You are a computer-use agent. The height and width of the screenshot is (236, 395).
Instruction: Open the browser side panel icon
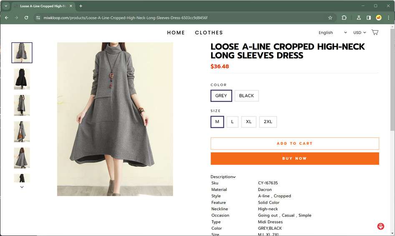(369, 18)
